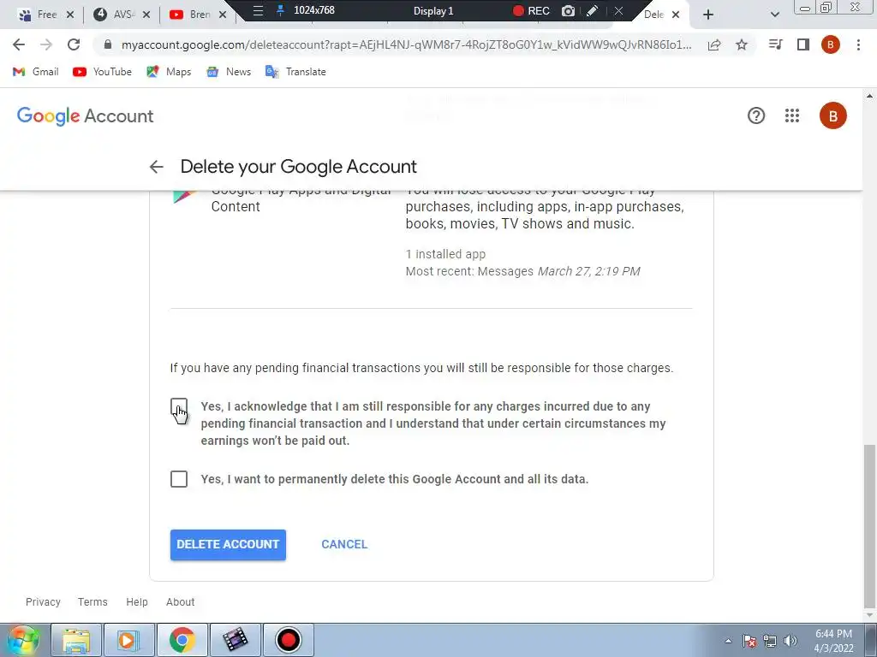Open Chrome profile B avatar in toolbar

(831, 44)
